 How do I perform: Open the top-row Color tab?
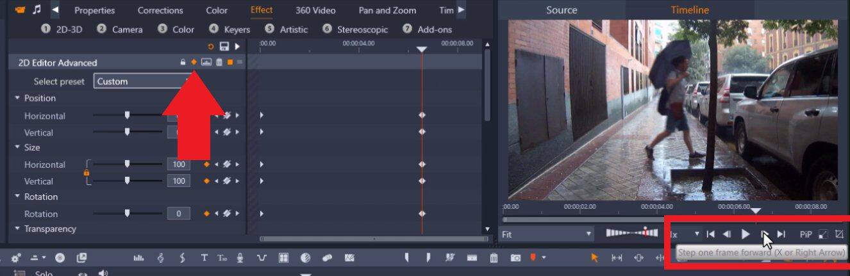217,10
